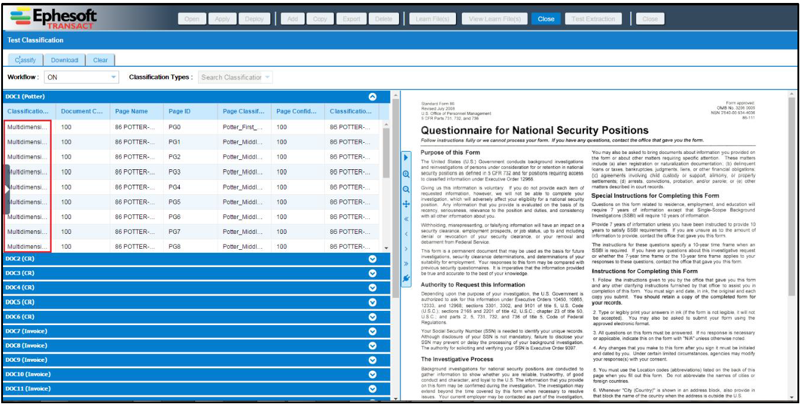Select the four-arrow move tool
This screenshot has width=801, height=405.
pyautogui.click(x=406, y=204)
